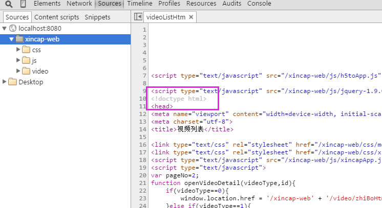
Task: Click 'var pageNo=2;' code line
Action: click(175, 175)
